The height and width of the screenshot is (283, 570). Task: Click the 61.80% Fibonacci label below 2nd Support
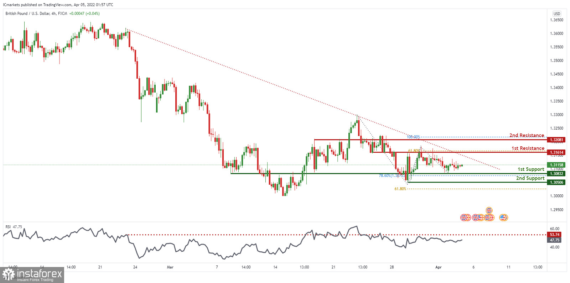400,189
